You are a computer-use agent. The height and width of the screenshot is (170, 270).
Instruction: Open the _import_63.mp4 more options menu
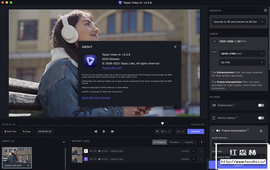pos(29,165)
